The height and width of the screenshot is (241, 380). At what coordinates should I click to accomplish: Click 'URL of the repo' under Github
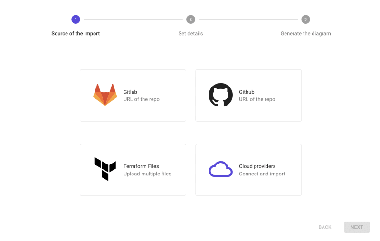pyautogui.click(x=257, y=99)
